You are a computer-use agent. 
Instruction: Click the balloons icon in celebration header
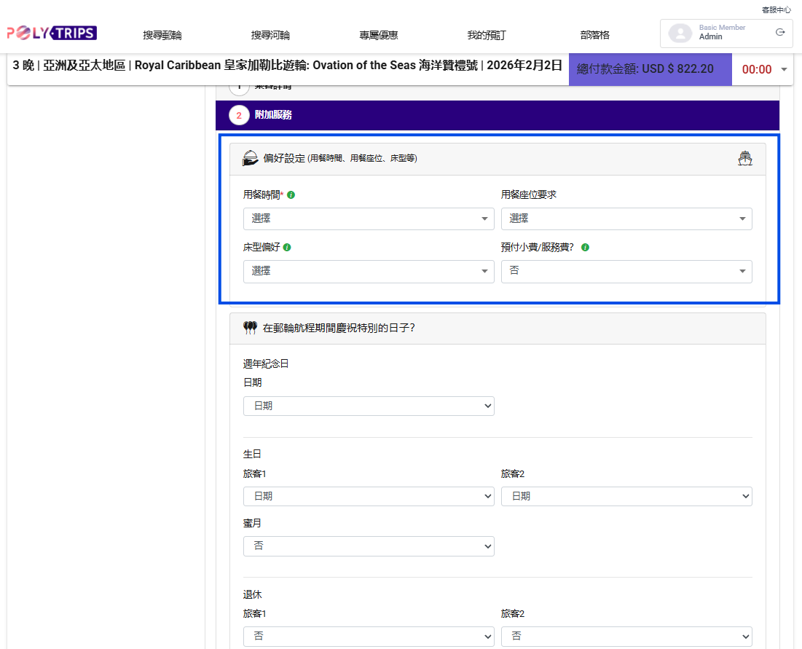(250, 328)
